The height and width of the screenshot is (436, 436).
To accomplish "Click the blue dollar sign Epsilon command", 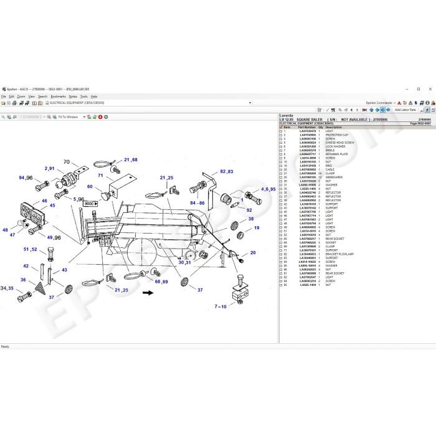I will (416, 103).
